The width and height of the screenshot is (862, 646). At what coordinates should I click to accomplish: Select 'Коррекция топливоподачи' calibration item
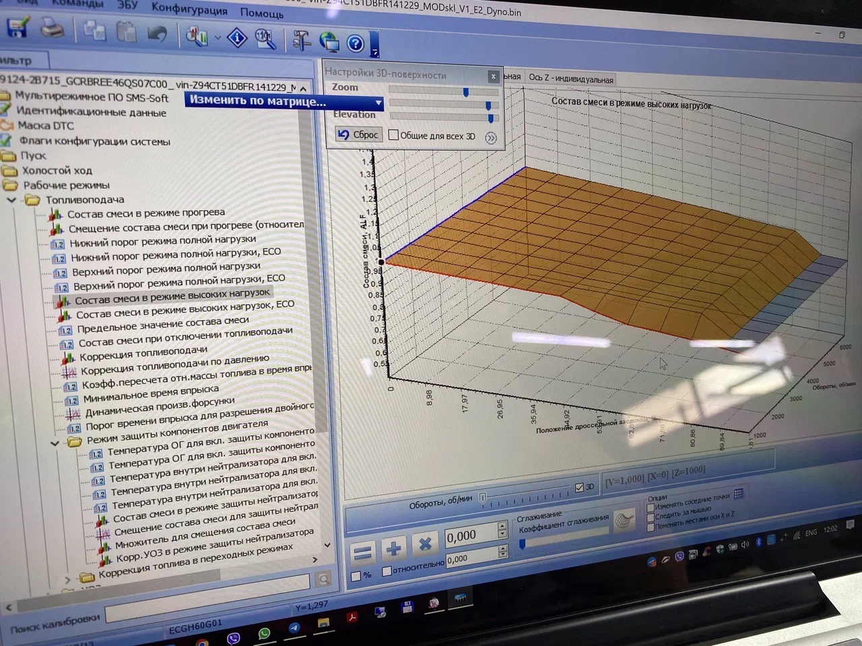pos(143,352)
